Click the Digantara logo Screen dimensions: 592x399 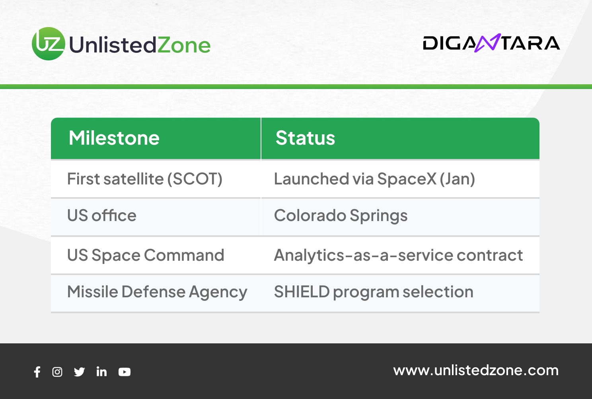click(x=491, y=43)
